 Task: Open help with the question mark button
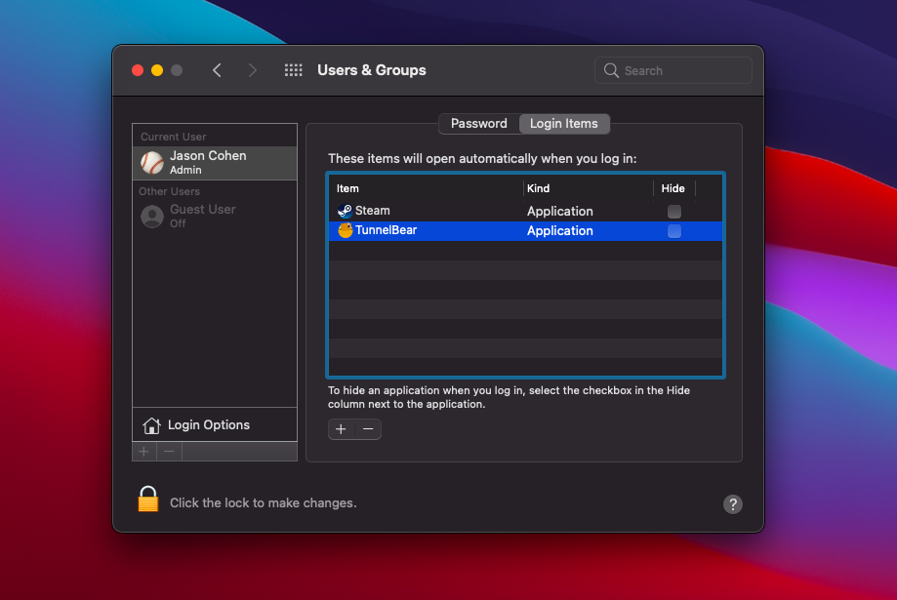(x=733, y=504)
